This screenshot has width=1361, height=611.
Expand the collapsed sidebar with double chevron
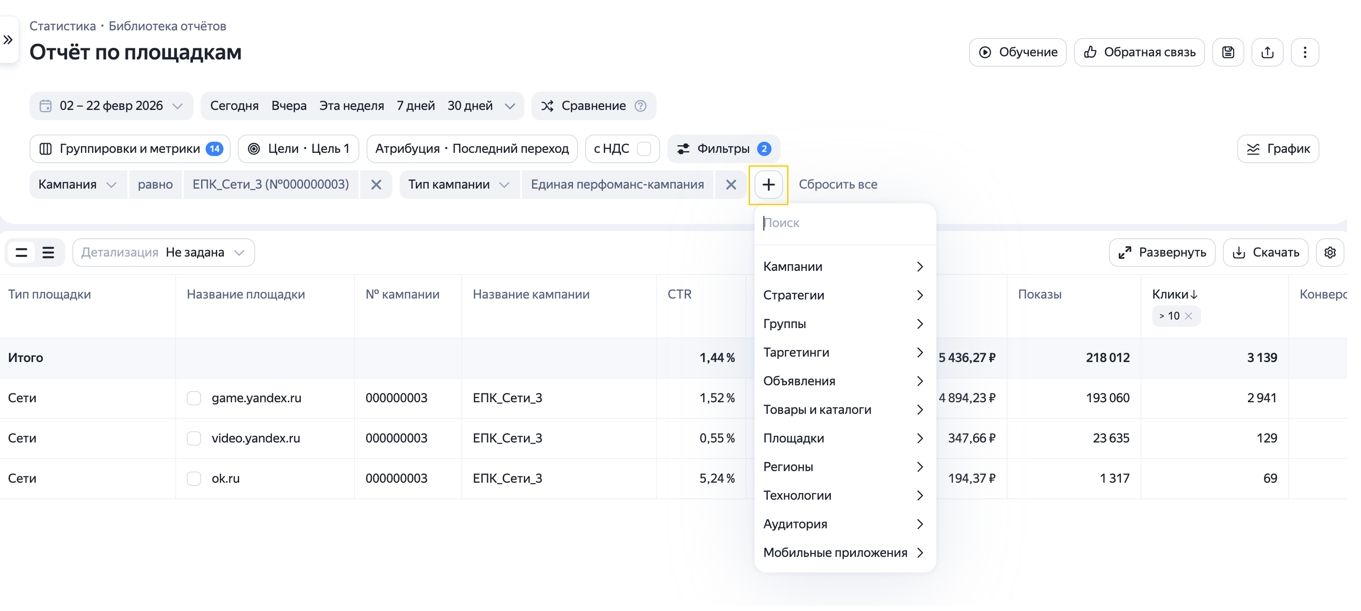point(8,40)
